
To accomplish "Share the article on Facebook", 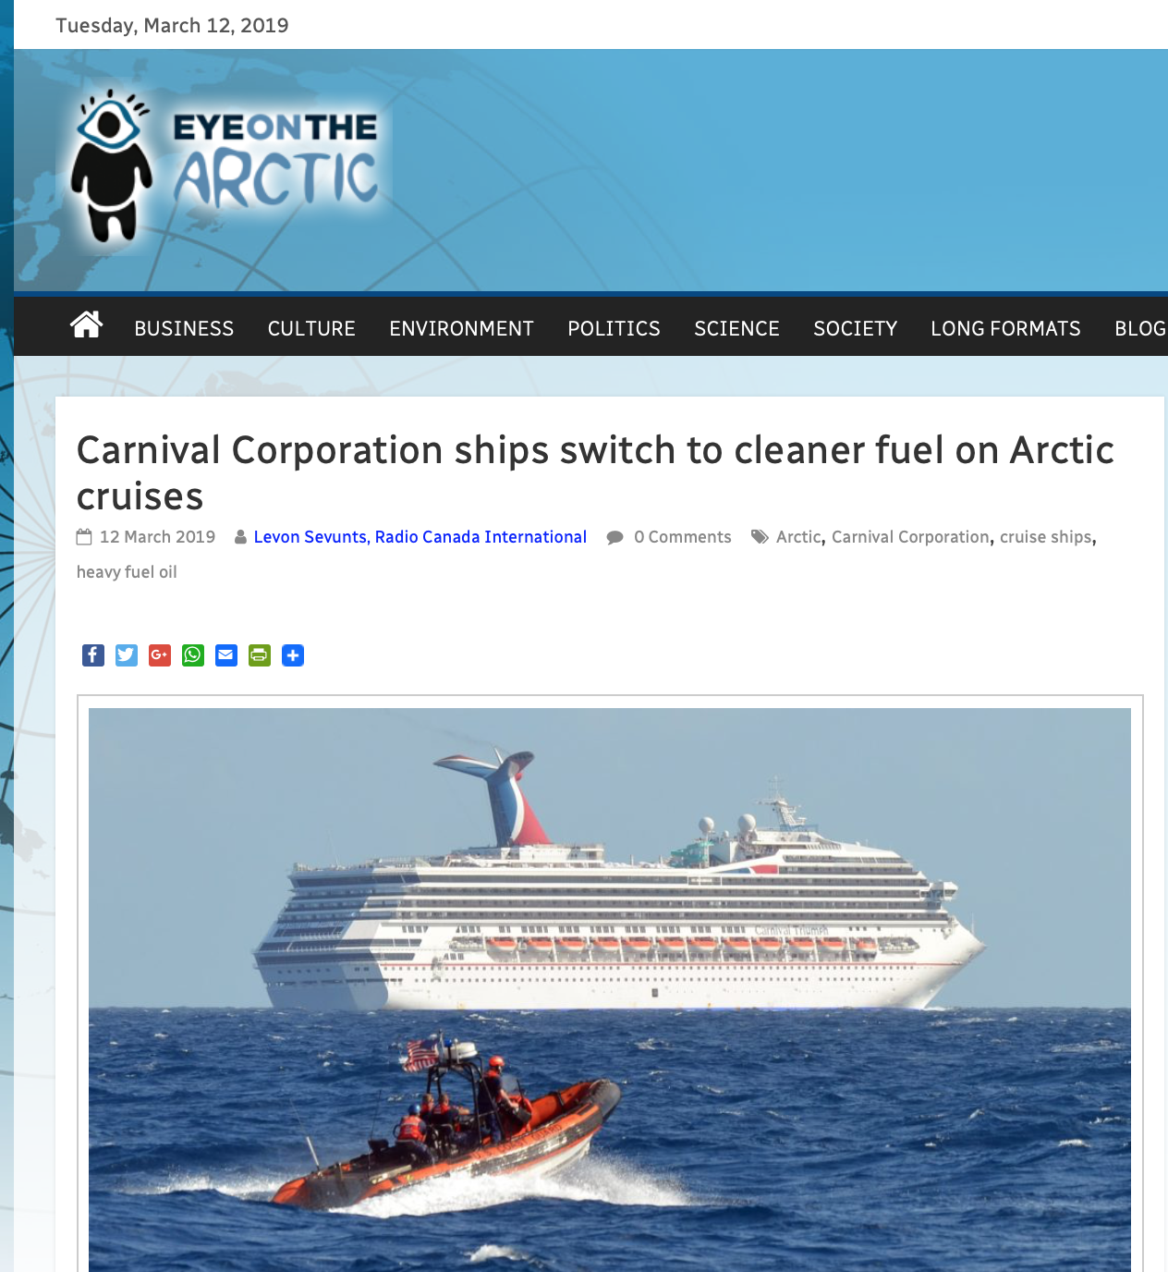I will (x=93, y=655).
